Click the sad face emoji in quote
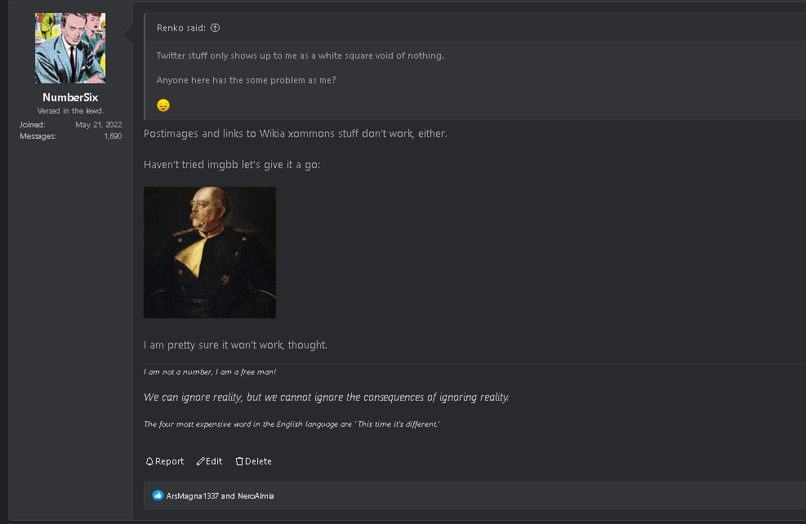This screenshot has height=524, width=806. pyautogui.click(x=163, y=105)
